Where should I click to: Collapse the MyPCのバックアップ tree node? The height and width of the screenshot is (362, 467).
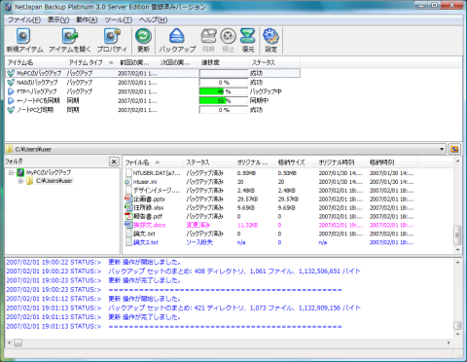coord(12,172)
